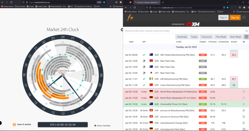The width and height of the screenshot is (249, 131).
Task: Select the Next Week filter tab
Action: click(x=236, y=37)
